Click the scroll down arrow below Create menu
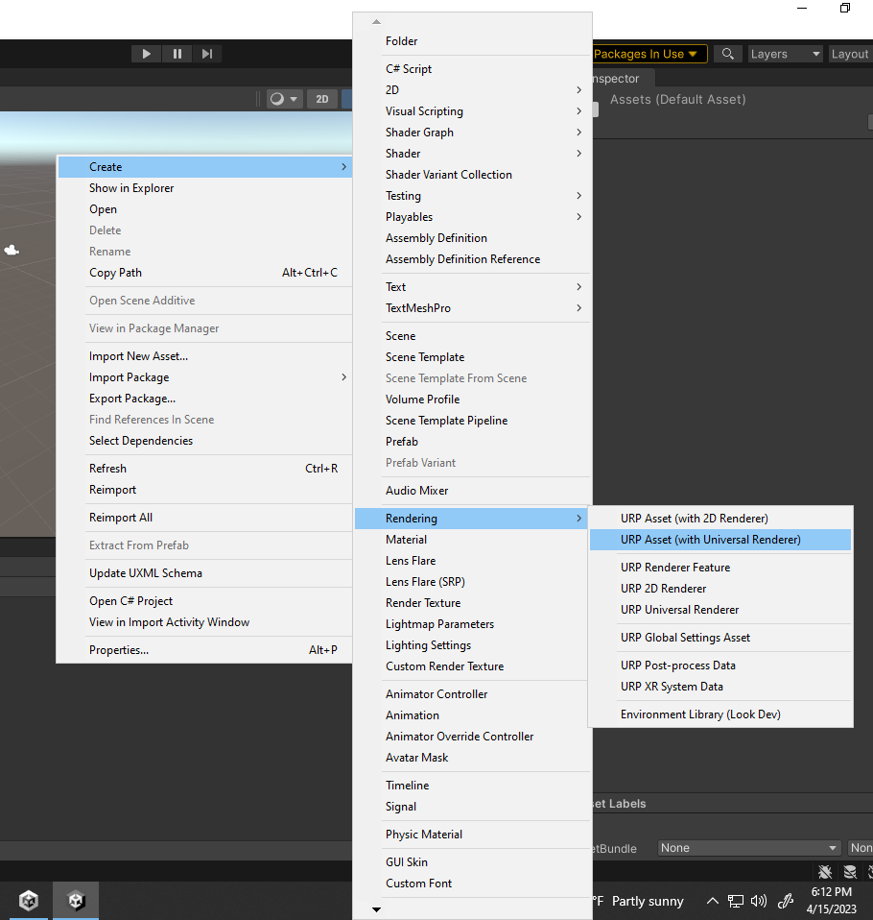Screen dimensions: 873x920 click(376, 909)
